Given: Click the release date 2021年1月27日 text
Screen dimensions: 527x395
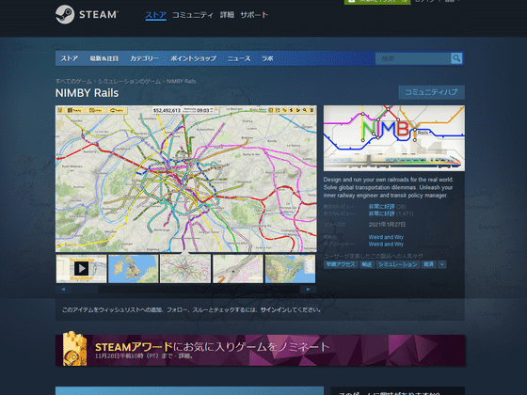Looking at the screenshot, I should (x=387, y=225).
